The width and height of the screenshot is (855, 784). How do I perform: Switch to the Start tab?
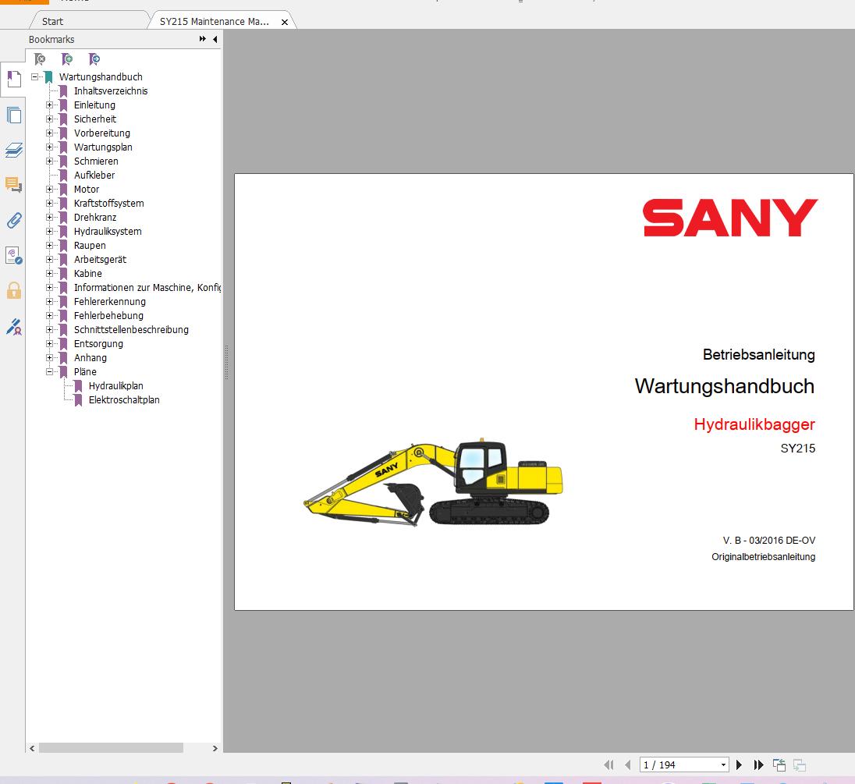tap(53, 21)
